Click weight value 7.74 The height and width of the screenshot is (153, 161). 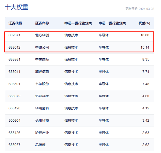(x=146, y=72)
